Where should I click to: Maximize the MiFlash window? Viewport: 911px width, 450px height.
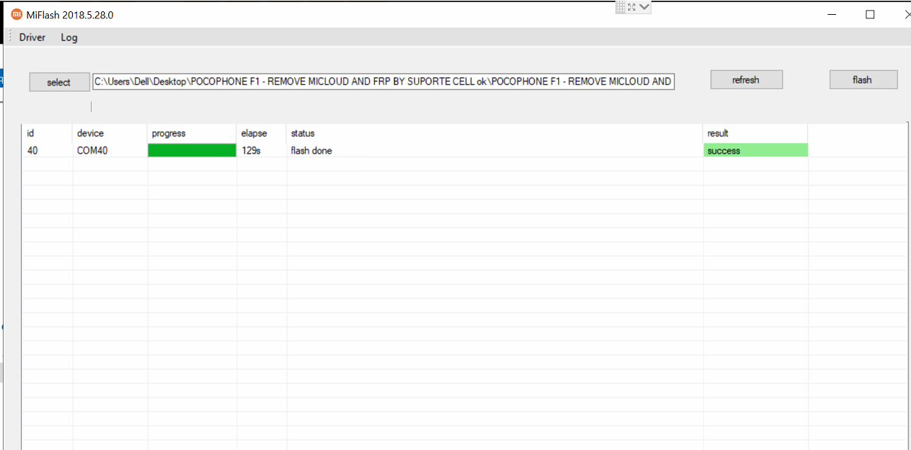[x=871, y=14]
